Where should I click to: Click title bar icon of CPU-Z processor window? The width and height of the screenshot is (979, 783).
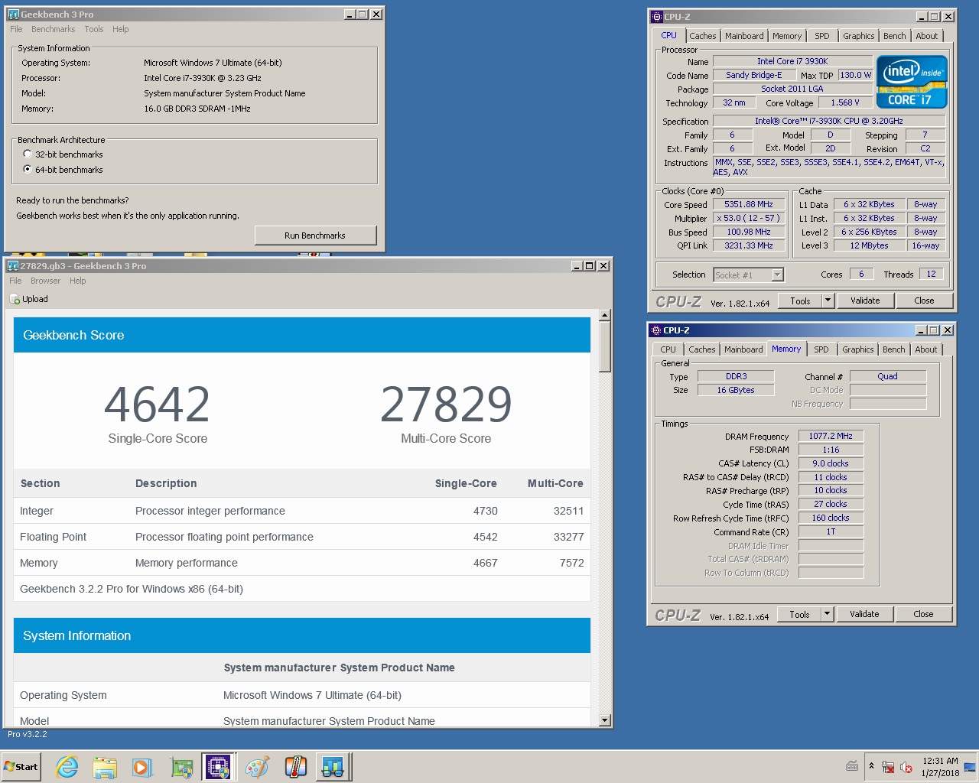pyautogui.click(x=656, y=16)
